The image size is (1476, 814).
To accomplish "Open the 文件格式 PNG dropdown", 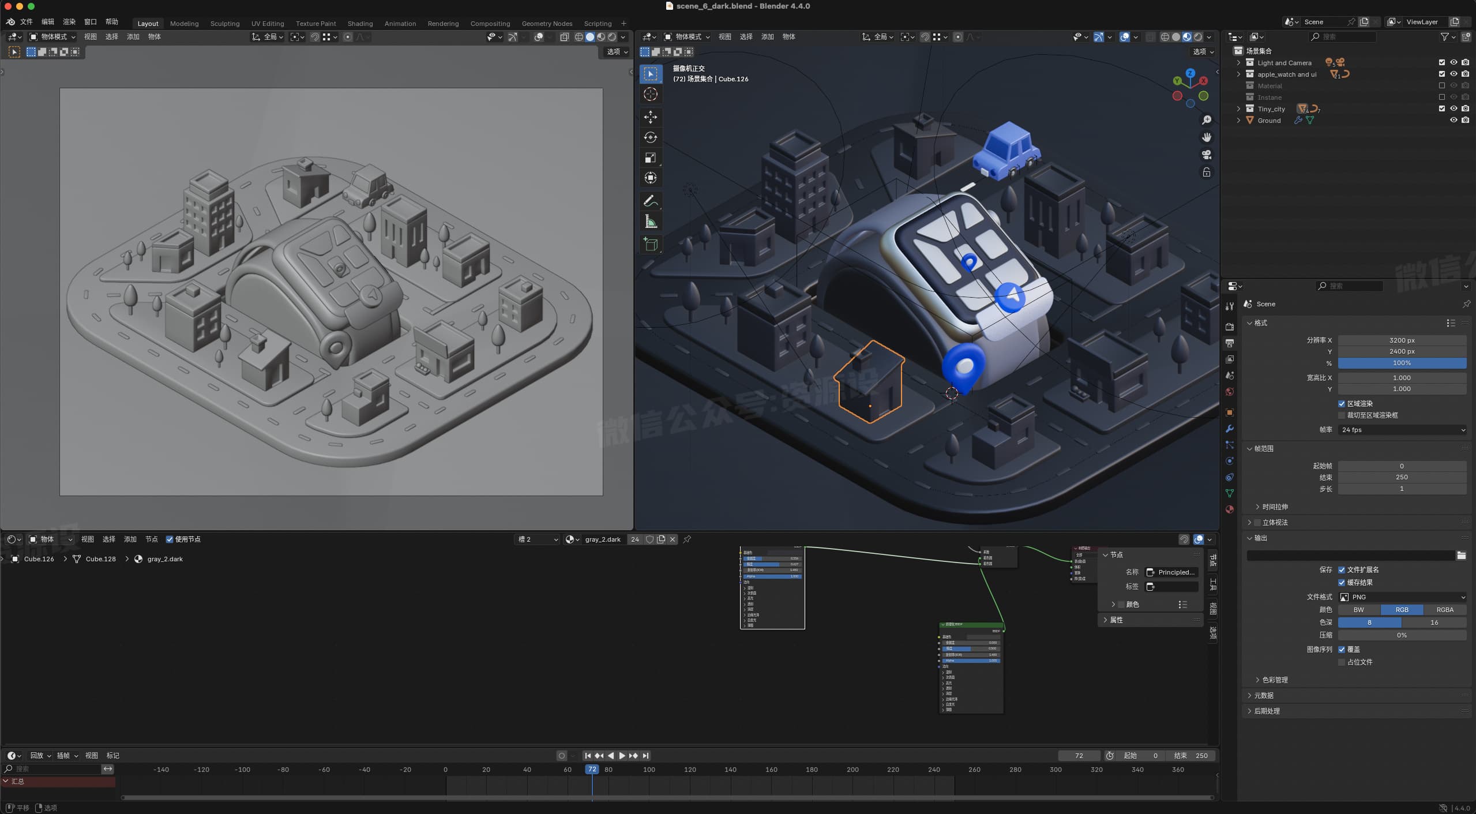I will [1402, 597].
